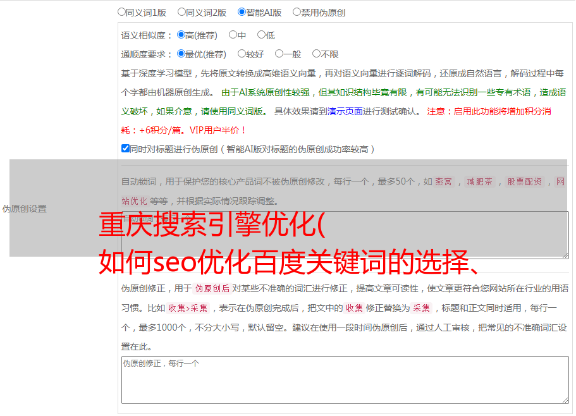Set 语义相似度 to 中

233,35
